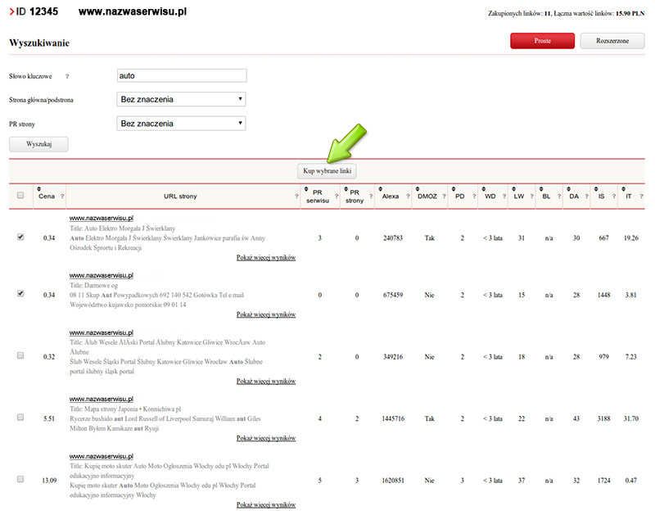This screenshot has width=655, height=515.
Task: Switch to Proste search mode
Action: (542, 40)
